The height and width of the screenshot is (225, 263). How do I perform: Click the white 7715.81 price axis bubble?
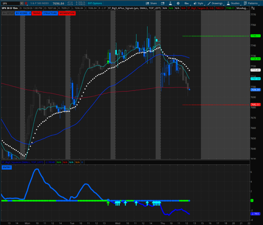coord(256,70)
